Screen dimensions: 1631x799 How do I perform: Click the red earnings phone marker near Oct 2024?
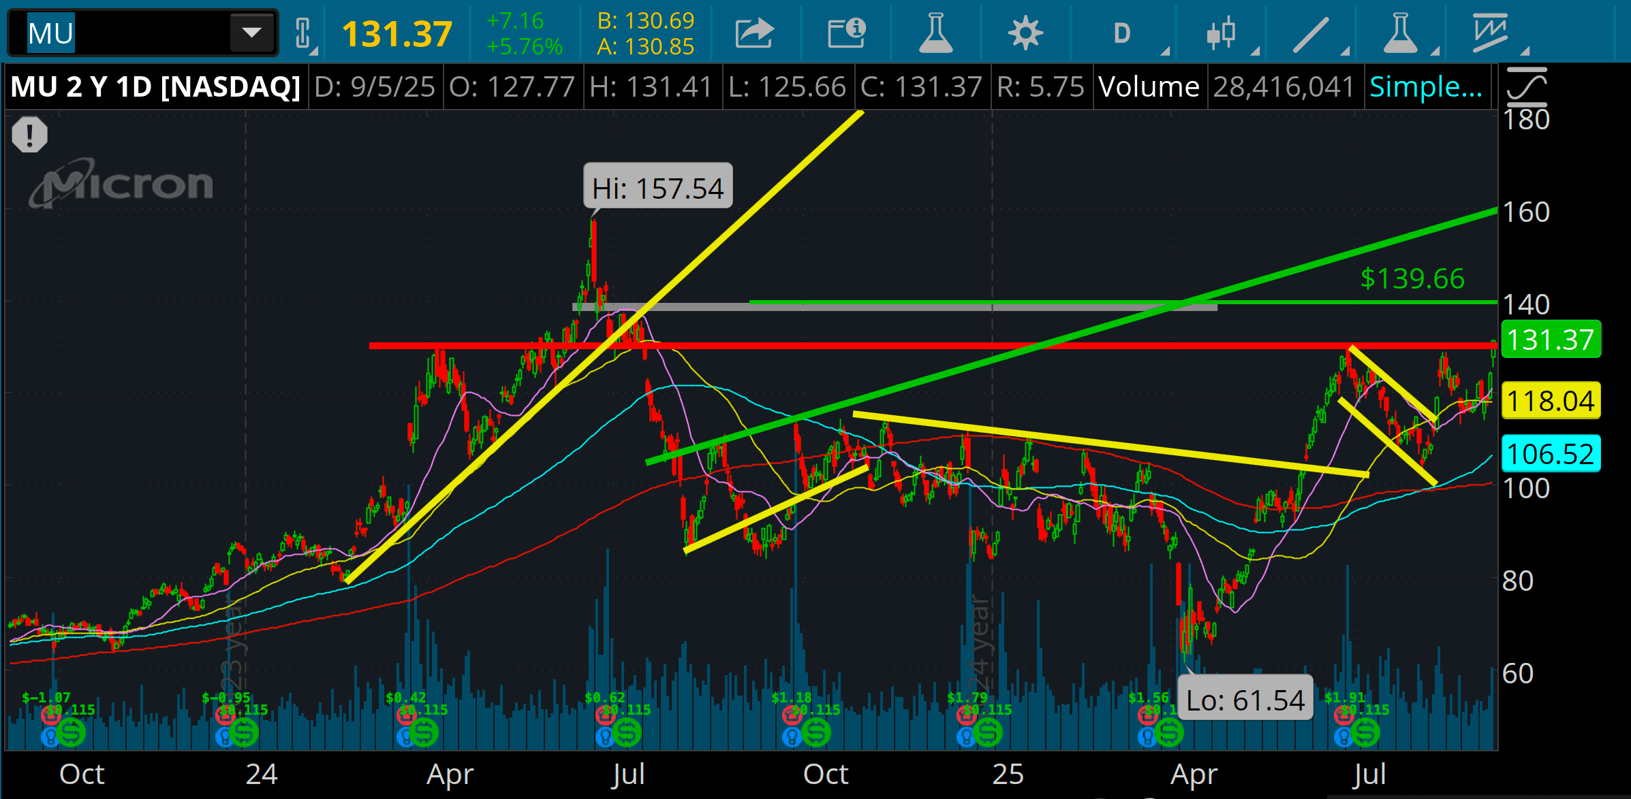(792, 715)
